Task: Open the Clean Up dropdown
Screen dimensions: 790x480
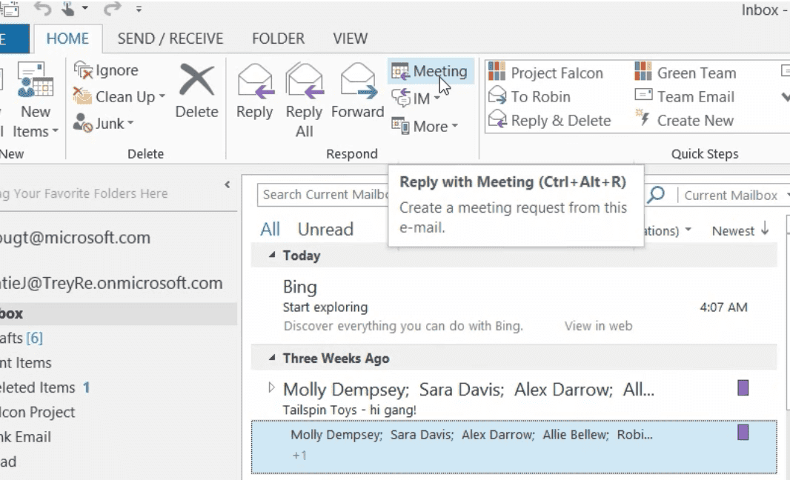Action: click(119, 97)
